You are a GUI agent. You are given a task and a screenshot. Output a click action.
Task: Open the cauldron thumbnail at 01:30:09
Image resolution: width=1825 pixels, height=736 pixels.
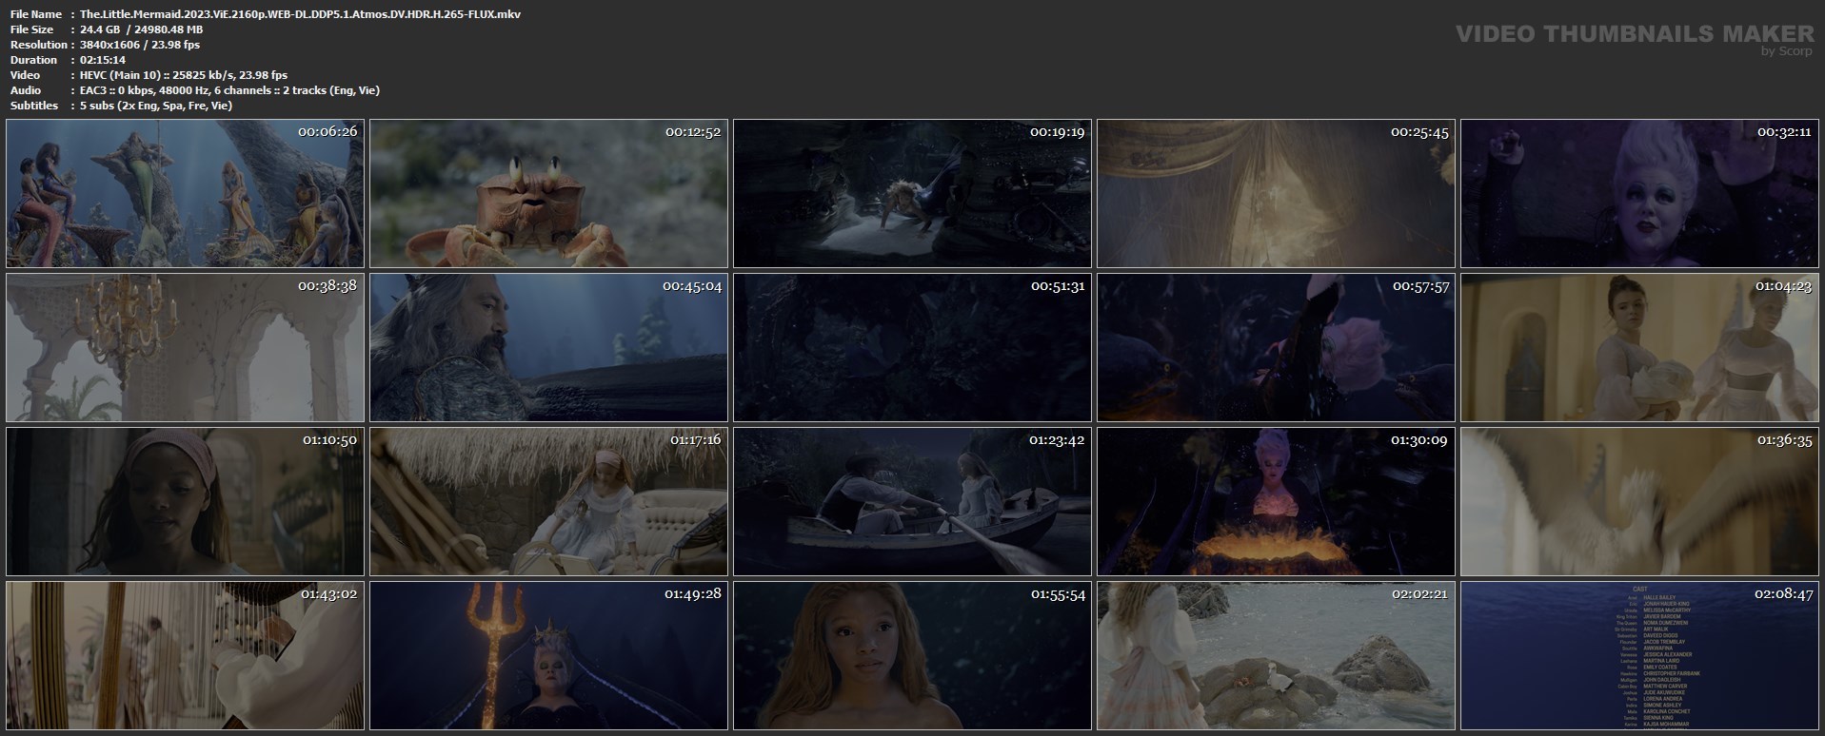tap(1276, 501)
